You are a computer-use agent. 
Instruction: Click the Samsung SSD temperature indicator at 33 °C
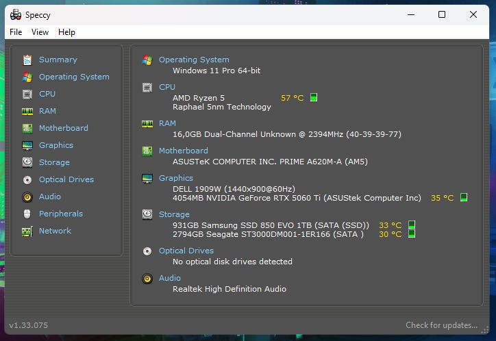point(412,225)
